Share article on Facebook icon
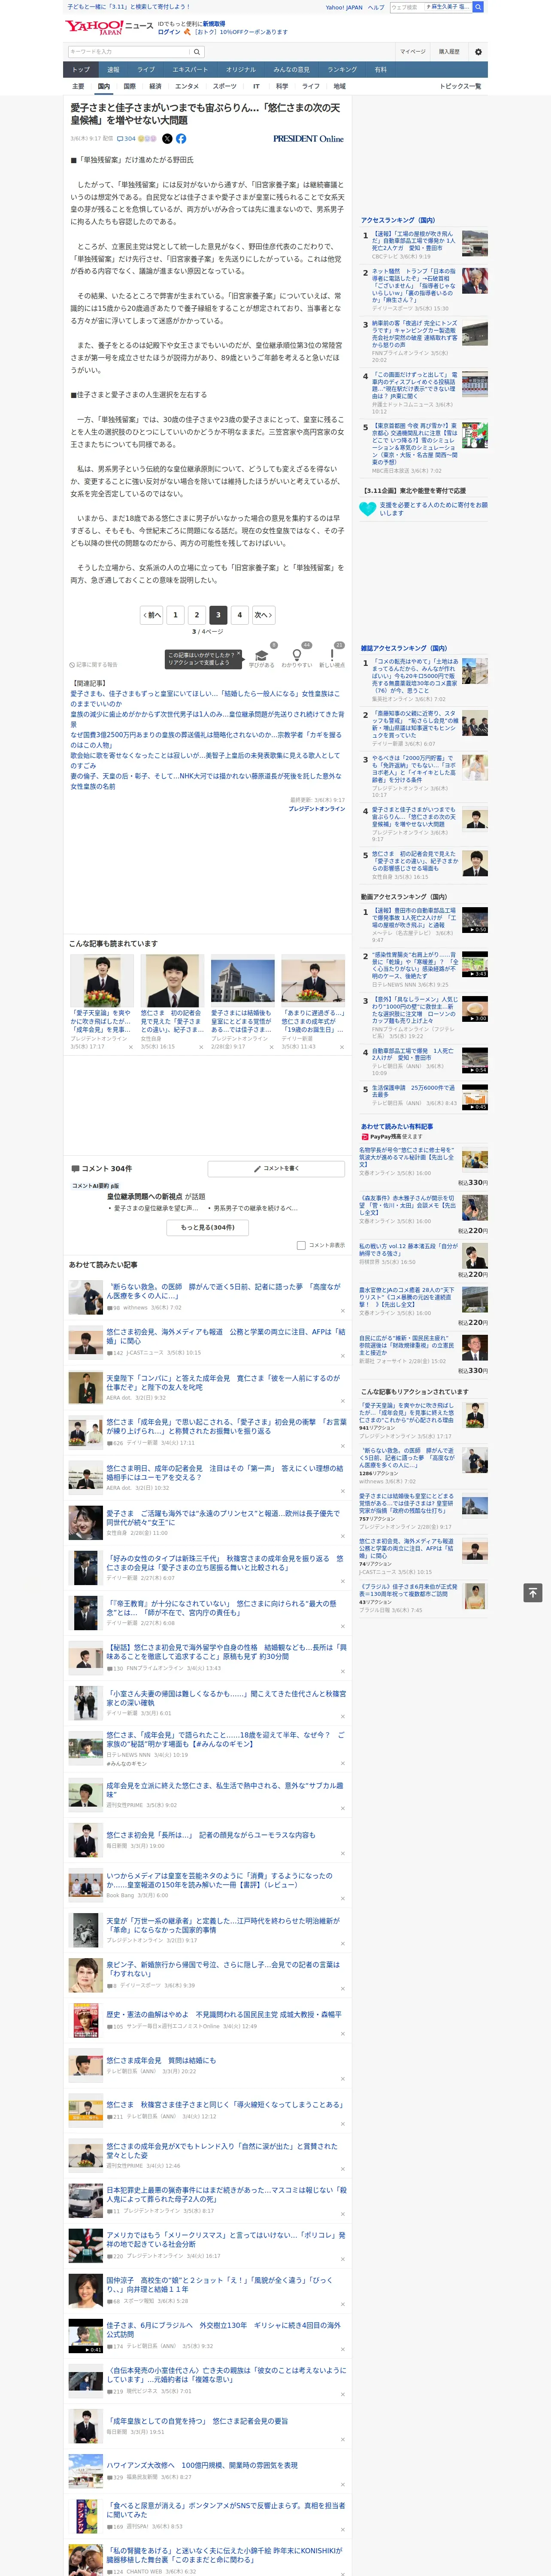 [181, 139]
